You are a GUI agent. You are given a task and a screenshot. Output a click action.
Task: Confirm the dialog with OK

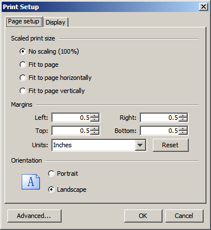(143, 216)
